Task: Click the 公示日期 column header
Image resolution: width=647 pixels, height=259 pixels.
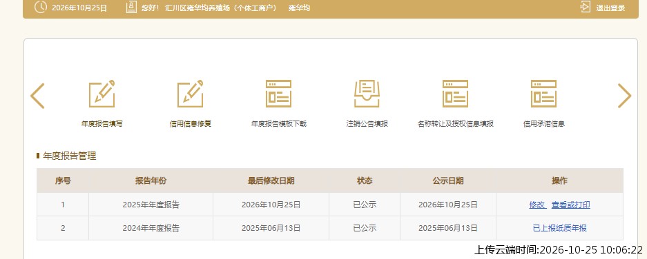Action: [x=448, y=180]
